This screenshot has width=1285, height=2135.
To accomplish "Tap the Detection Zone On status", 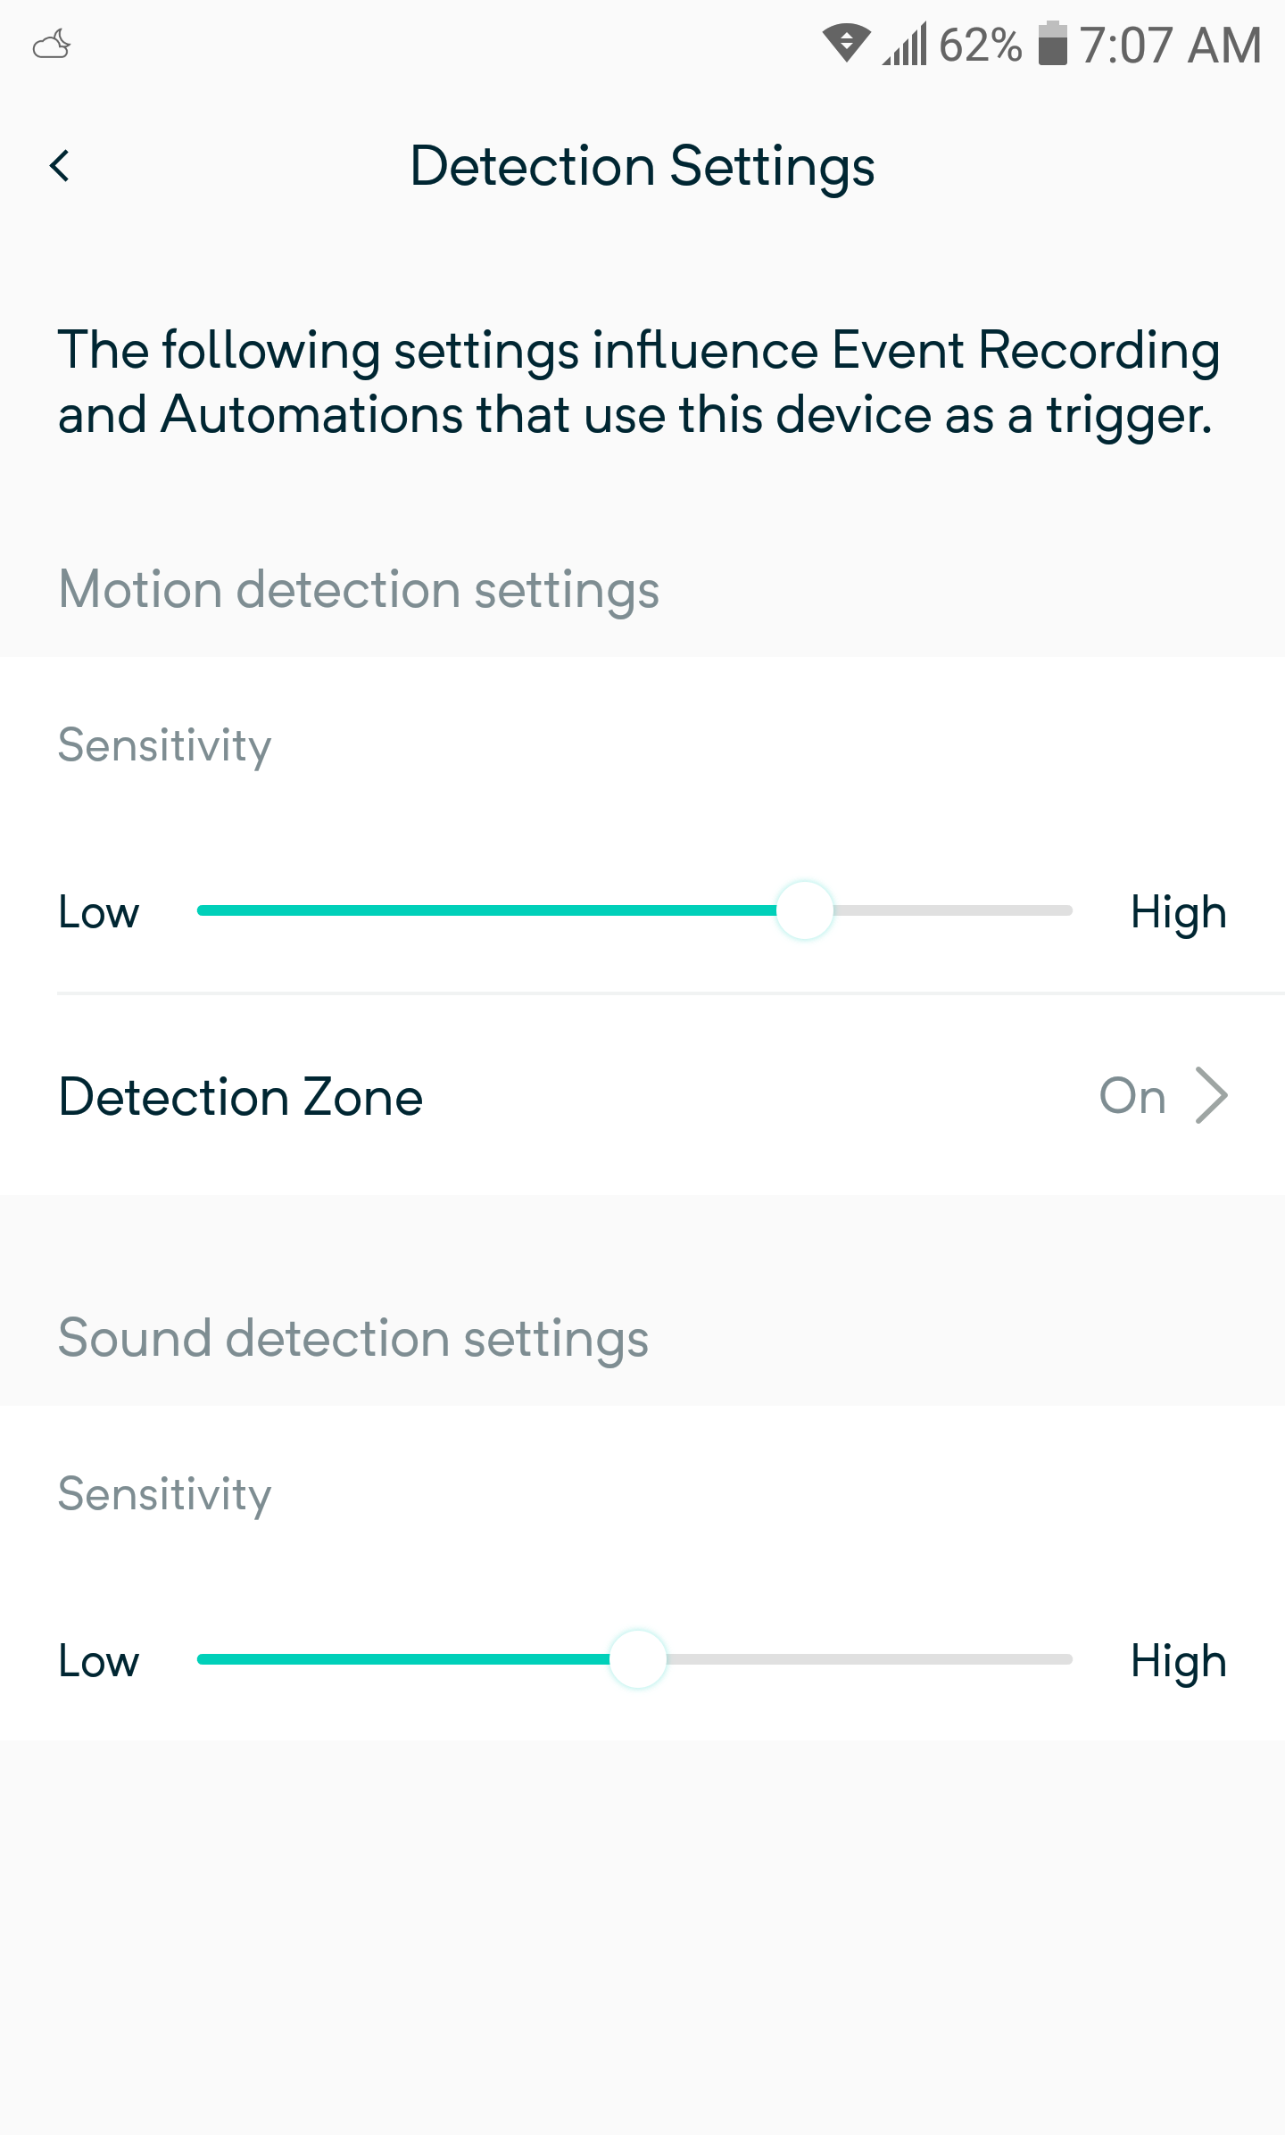I will pos(1132,1096).
